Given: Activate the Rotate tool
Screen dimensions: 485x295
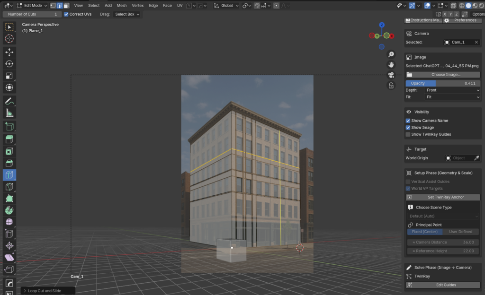Looking at the screenshot, I should (x=9, y=64).
